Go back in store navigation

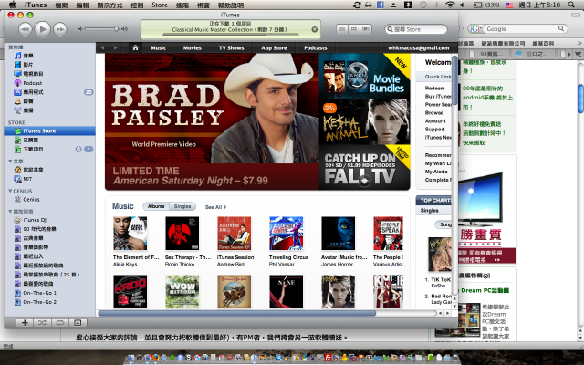(x=102, y=47)
